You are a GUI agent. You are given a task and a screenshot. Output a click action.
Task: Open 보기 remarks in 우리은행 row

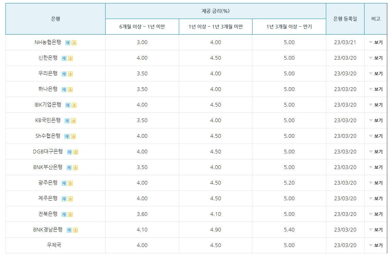pyautogui.click(x=376, y=74)
